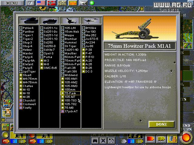
Task: Select 155-HM1 in artillery list
Action: pos(71,79)
